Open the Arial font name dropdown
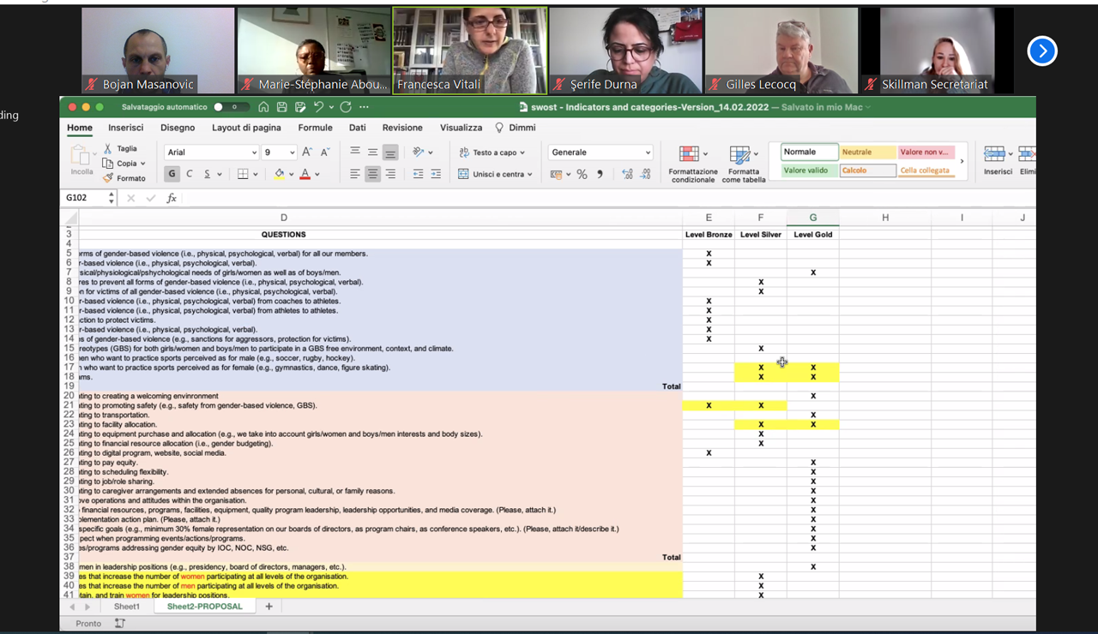The image size is (1098, 634). click(x=254, y=153)
